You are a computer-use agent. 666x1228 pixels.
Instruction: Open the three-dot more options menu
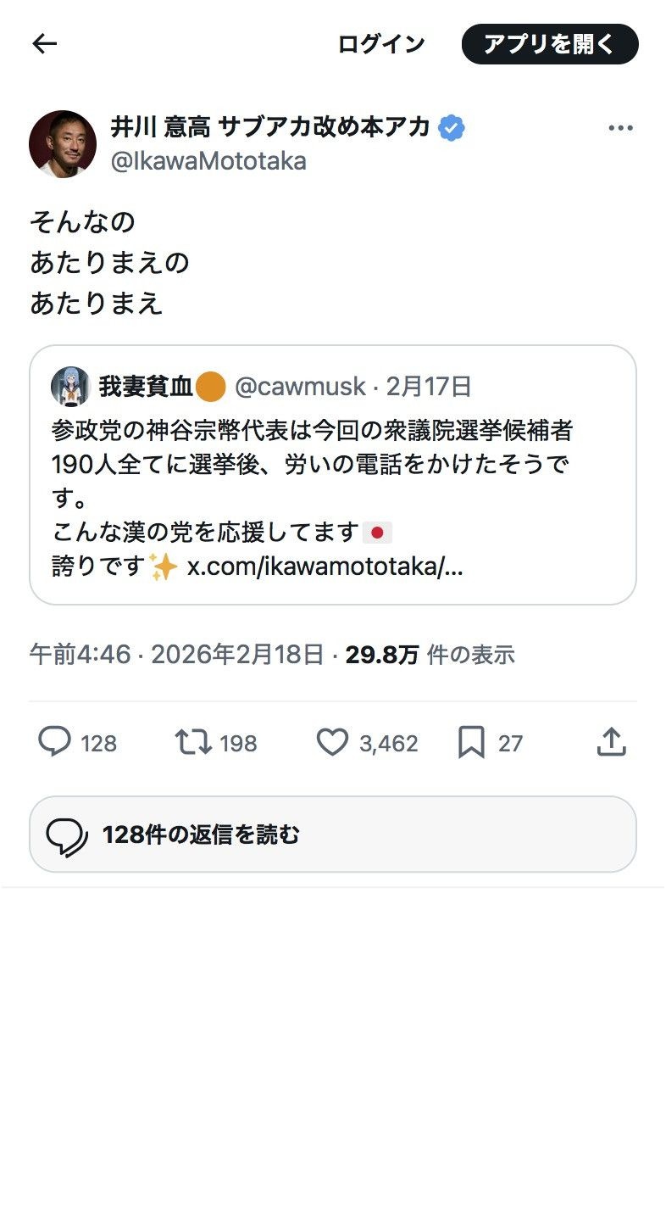621,128
